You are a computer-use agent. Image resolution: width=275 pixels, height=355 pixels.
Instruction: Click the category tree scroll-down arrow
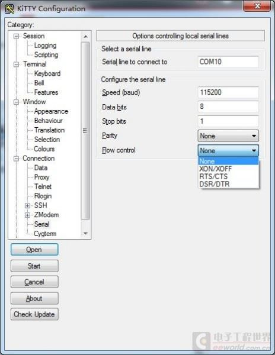85,234
